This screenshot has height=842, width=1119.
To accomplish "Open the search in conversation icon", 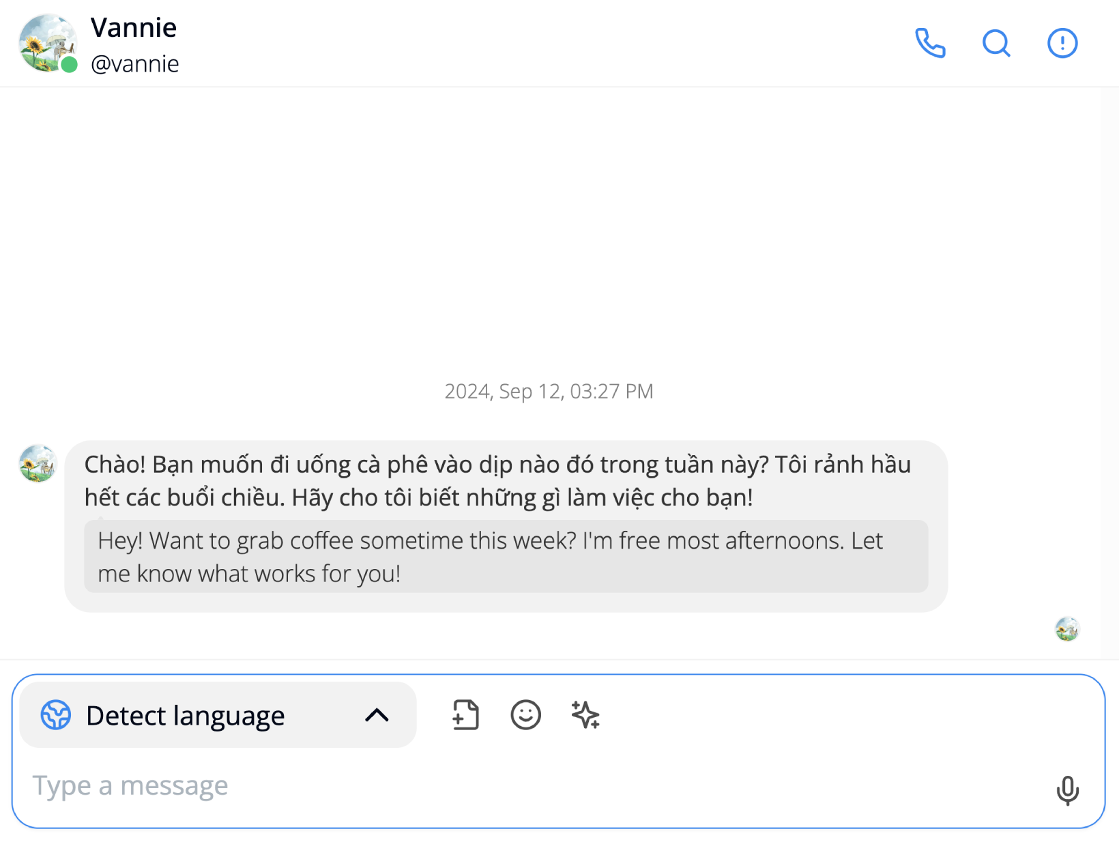I will [996, 43].
